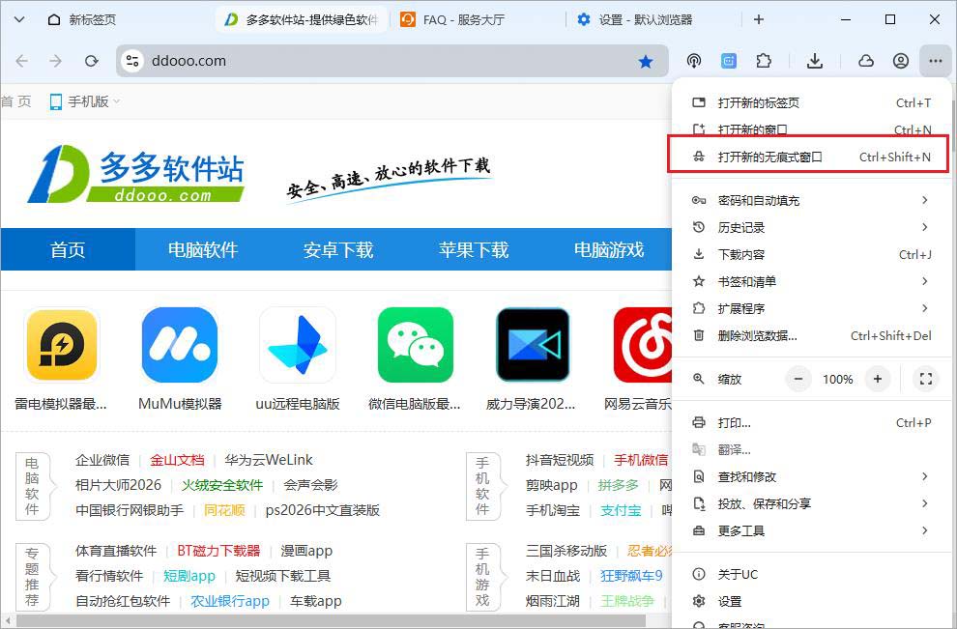Image resolution: width=957 pixels, height=629 pixels.
Task: Enter fullscreen via the zoom row icon
Action: click(x=926, y=379)
